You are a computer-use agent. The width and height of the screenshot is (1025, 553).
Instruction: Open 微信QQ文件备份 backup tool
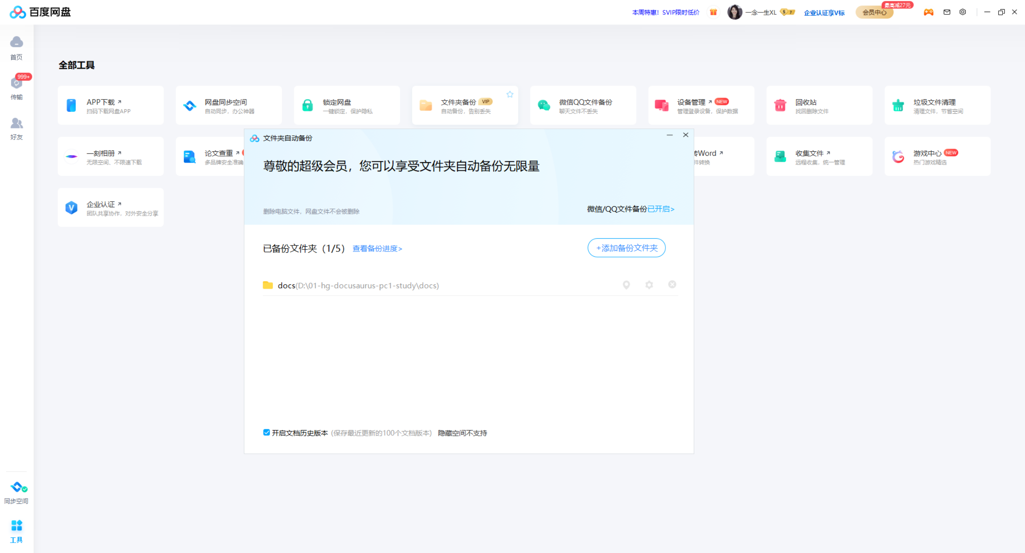pos(583,105)
